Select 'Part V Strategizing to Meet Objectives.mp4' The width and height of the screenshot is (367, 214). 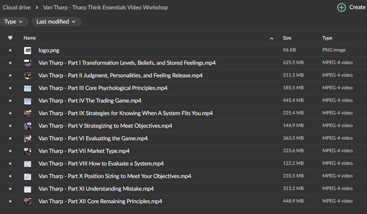point(105,126)
